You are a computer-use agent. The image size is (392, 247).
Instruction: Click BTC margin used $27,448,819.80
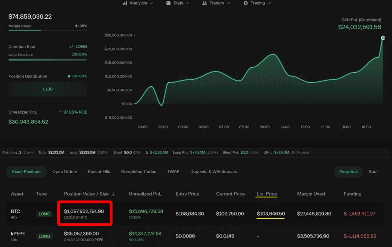click(314, 214)
